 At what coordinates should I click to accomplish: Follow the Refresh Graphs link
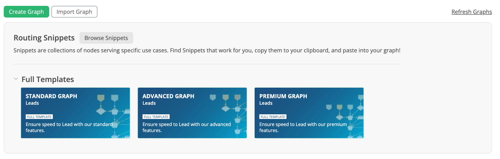[472, 12]
